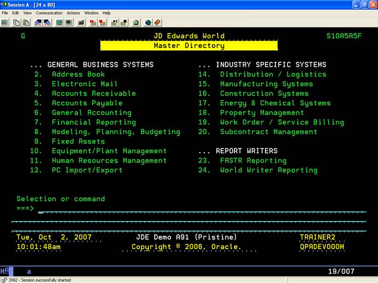Image resolution: width=378 pixels, height=283 pixels.
Task: Click the menu ID letter G
Action: [23, 36]
